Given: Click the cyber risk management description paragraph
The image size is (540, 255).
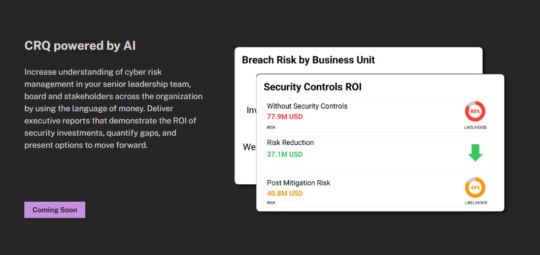Looking at the screenshot, I should (113, 109).
